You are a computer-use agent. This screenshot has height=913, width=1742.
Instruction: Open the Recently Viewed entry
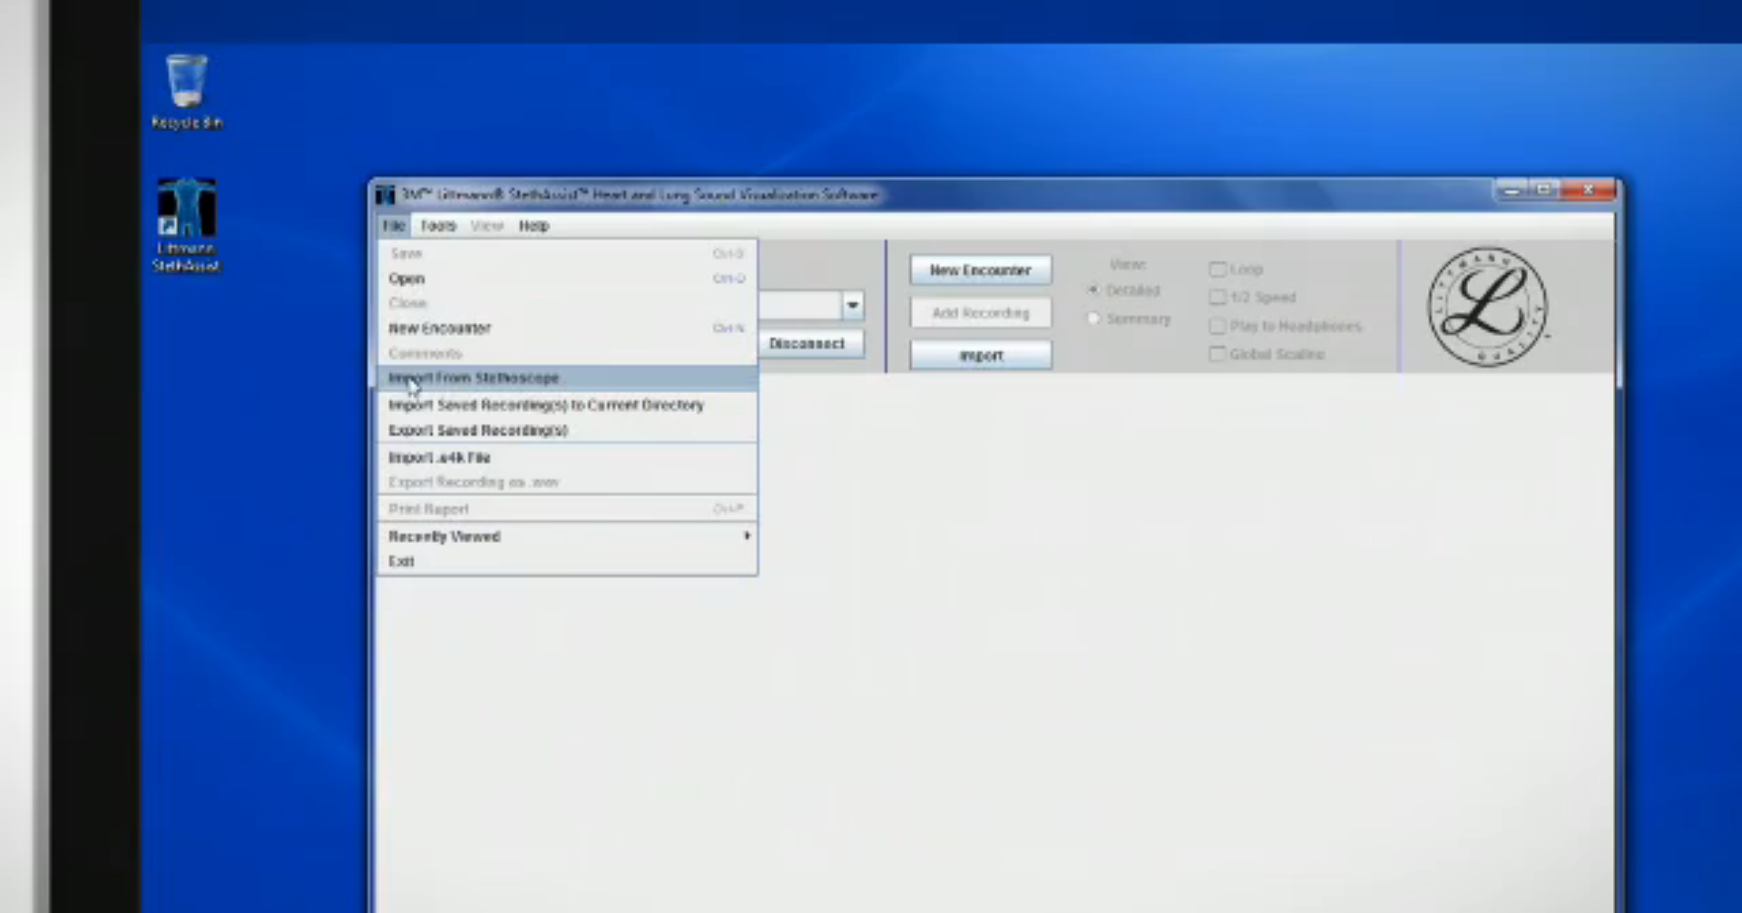pyautogui.click(x=568, y=536)
